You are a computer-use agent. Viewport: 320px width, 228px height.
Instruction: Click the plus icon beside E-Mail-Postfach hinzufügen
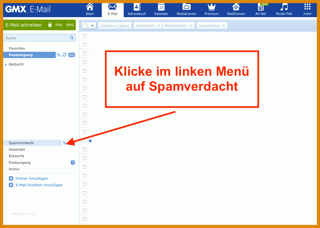click(11, 185)
